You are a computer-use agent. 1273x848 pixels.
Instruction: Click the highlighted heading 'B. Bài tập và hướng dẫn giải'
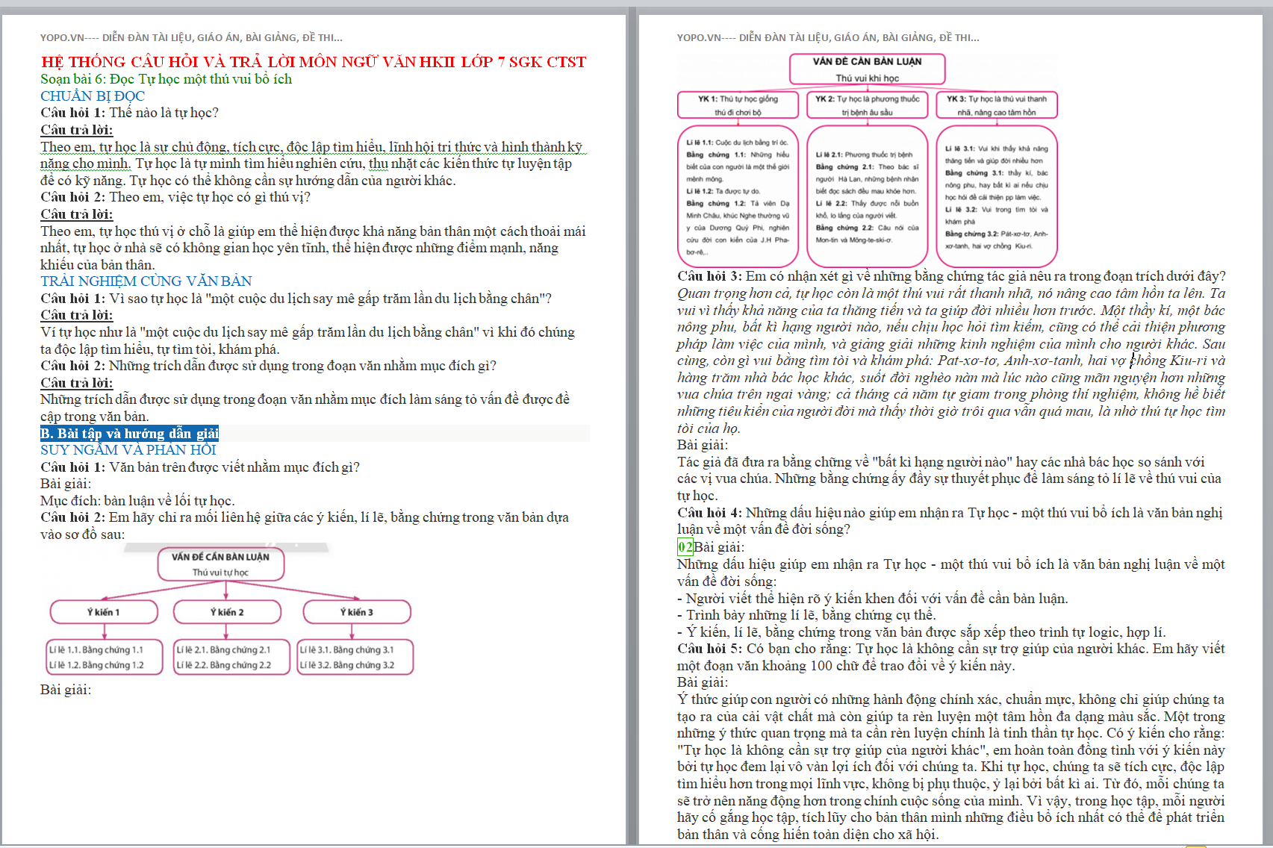129,434
